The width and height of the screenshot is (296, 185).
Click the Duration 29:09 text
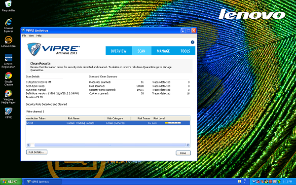[35, 97]
